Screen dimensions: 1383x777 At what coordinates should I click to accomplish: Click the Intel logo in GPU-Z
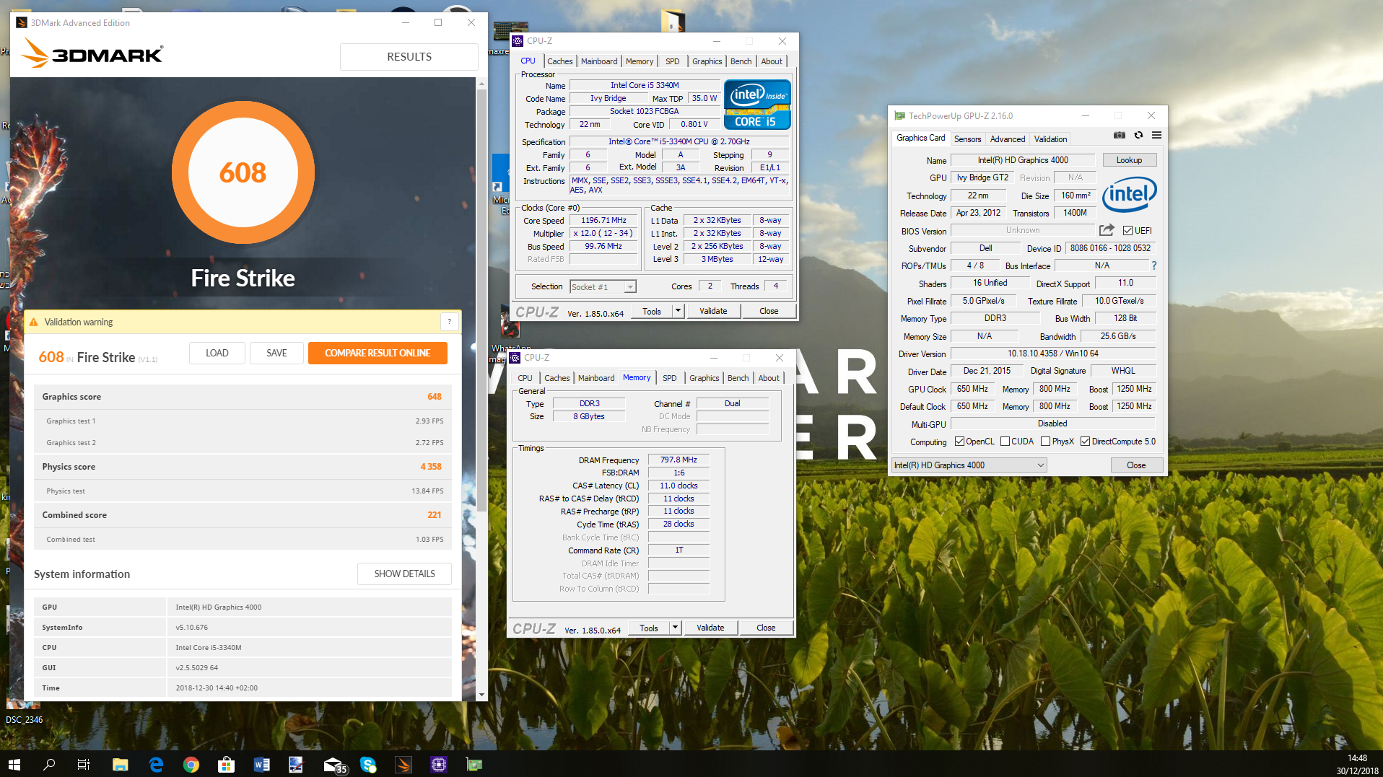point(1130,194)
